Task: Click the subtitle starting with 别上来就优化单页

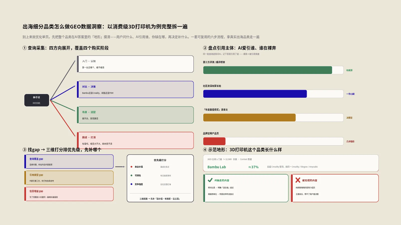Action: pyautogui.click(x=141, y=37)
